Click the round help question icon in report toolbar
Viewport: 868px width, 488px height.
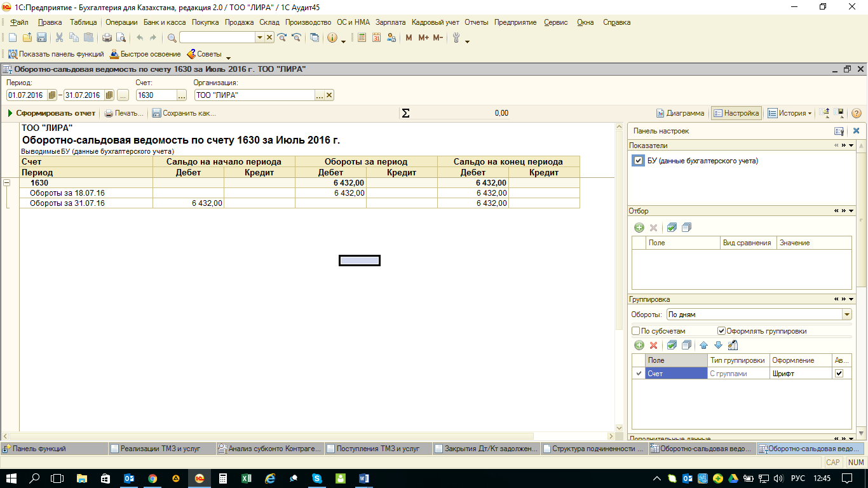856,113
